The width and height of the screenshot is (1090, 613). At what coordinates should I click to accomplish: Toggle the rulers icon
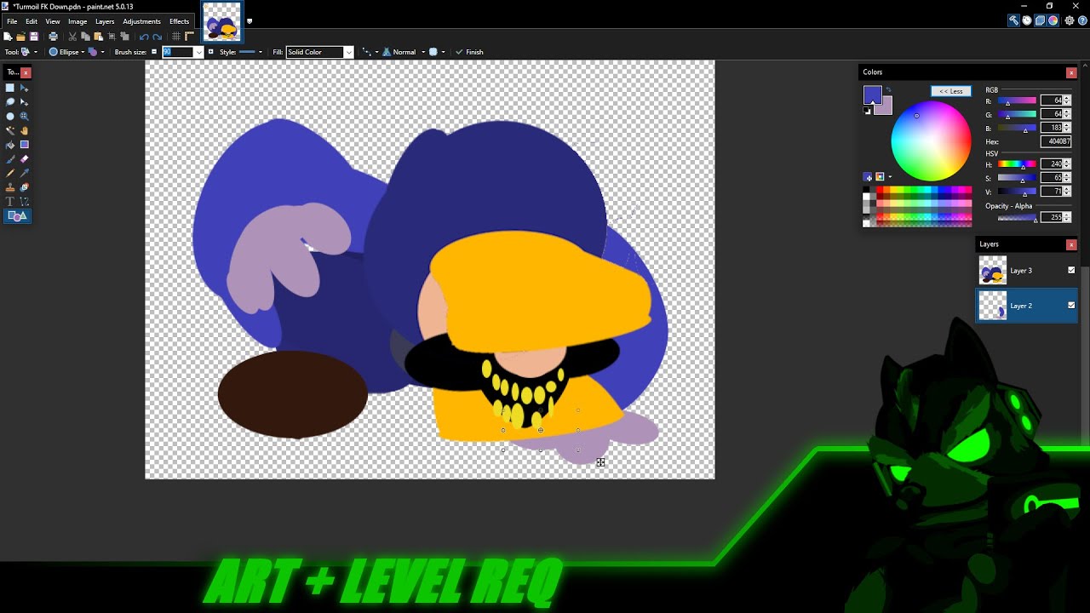[x=190, y=37]
